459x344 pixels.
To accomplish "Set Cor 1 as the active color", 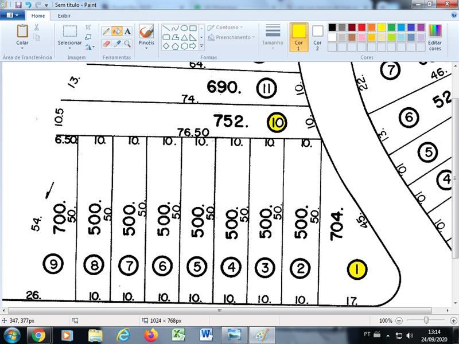I will click(x=298, y=37).
